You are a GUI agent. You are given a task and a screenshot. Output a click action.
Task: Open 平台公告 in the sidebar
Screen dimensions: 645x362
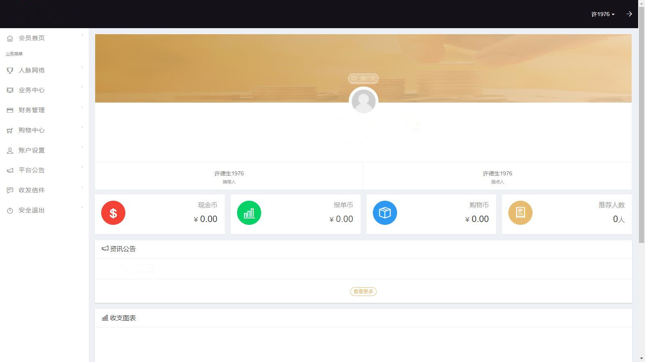tap(31, 170)
